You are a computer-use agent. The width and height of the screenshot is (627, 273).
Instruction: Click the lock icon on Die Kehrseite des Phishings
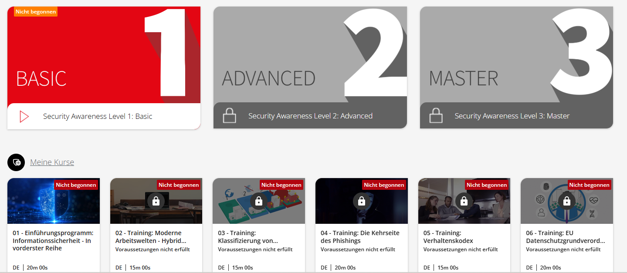tap(361, 201)
